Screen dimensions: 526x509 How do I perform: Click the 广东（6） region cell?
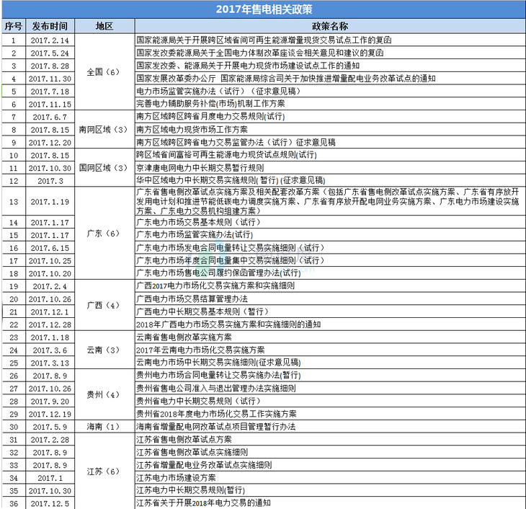(104, 234)
